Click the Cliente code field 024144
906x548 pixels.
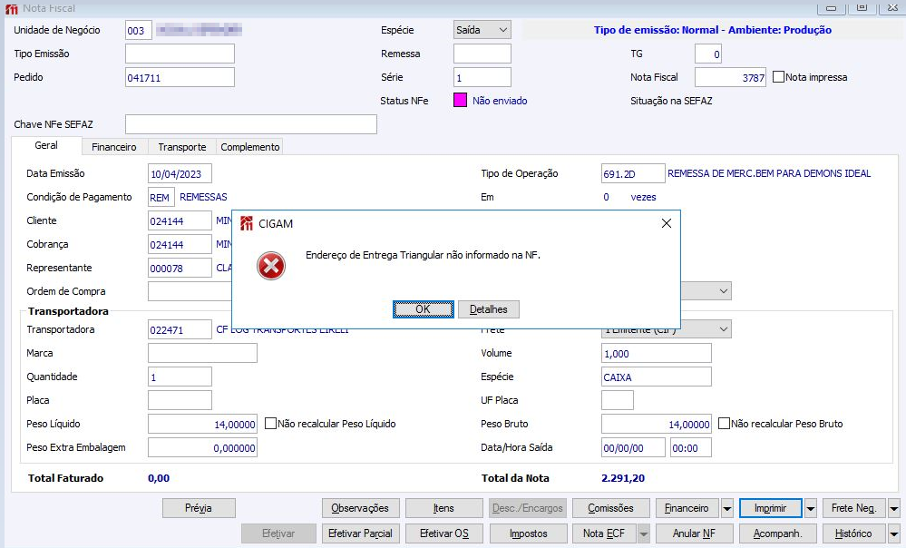click(x=180, y=220)
